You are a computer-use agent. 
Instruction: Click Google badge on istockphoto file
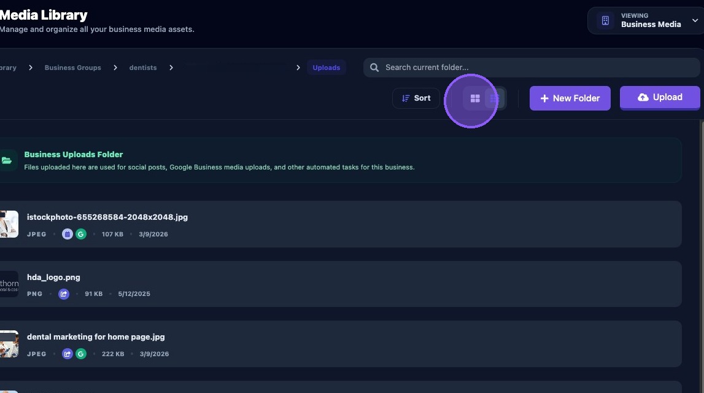[81, 234]
